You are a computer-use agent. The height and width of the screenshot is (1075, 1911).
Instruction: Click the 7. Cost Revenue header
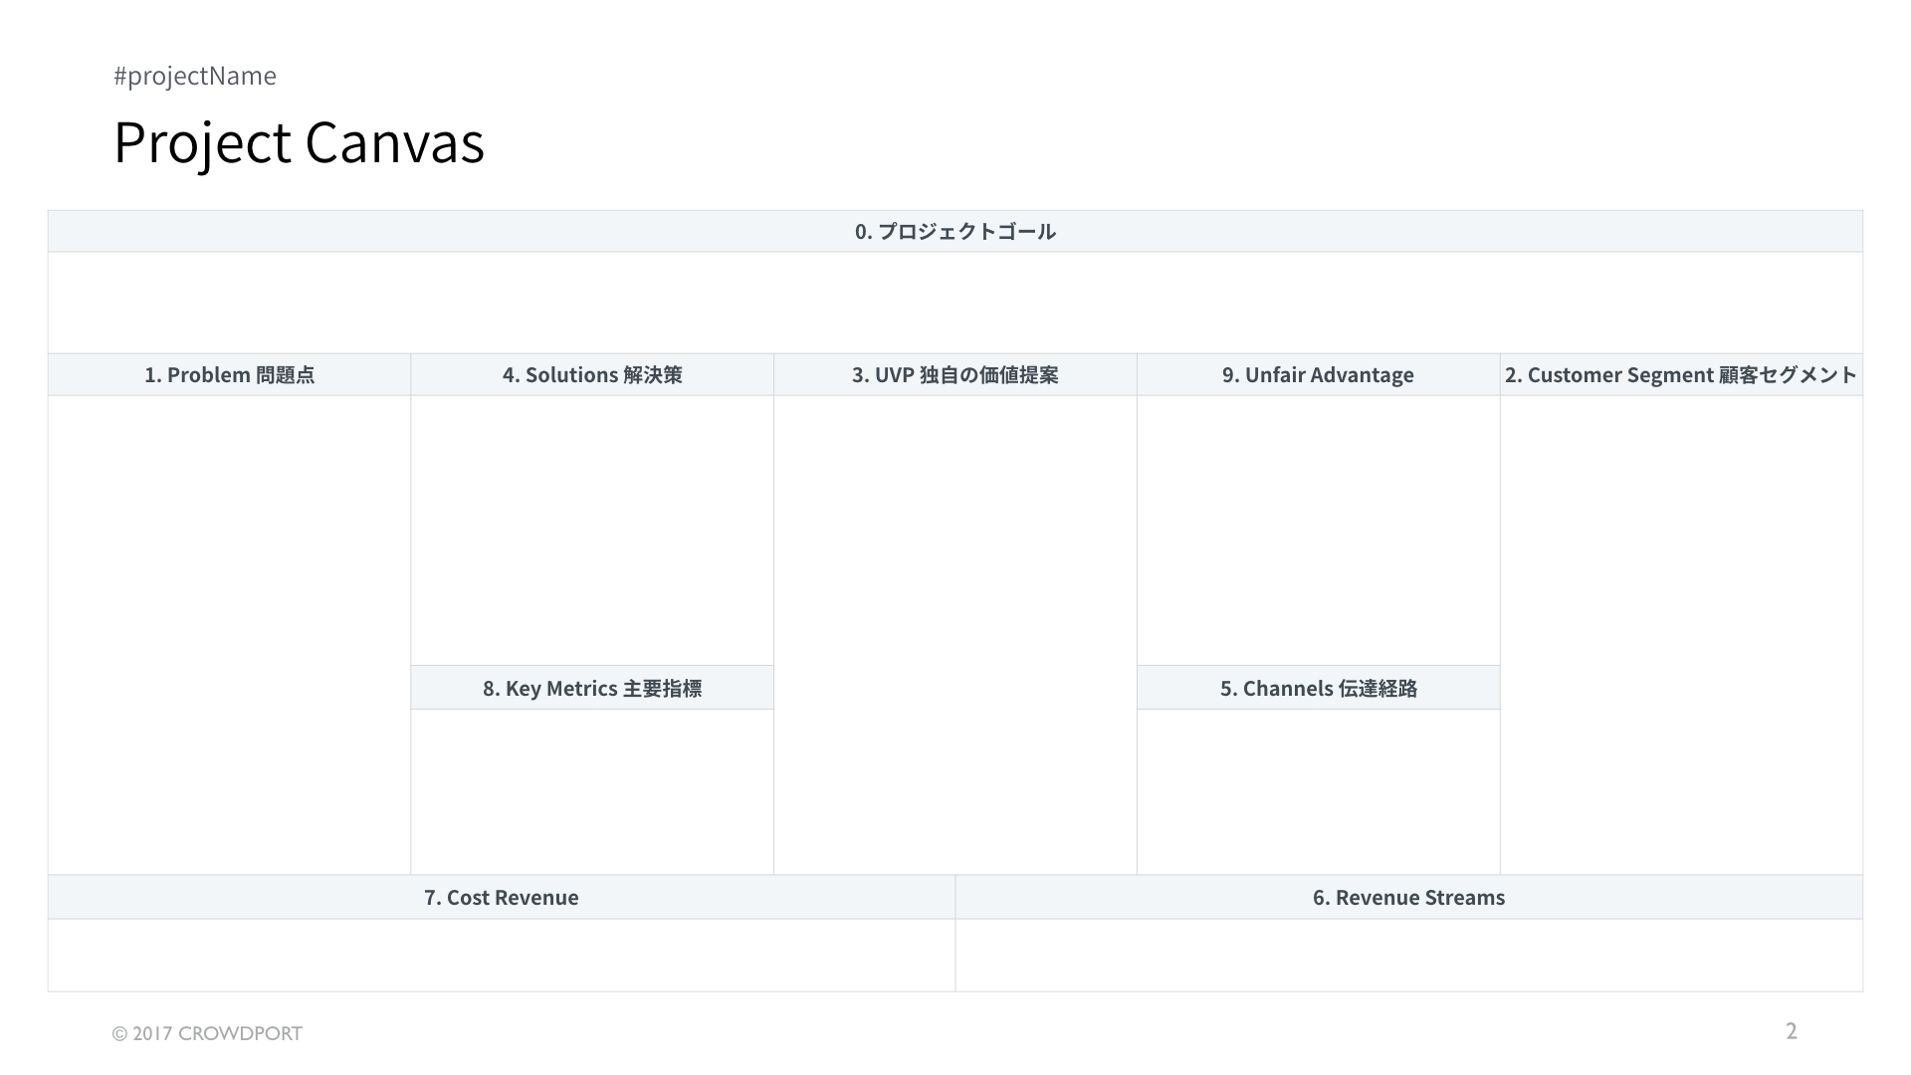coord(502,897)
